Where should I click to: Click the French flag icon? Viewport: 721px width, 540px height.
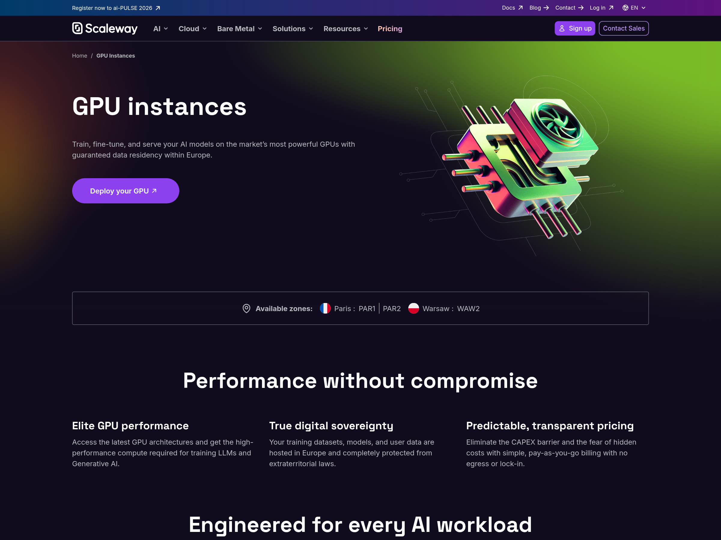click(325, 308)
